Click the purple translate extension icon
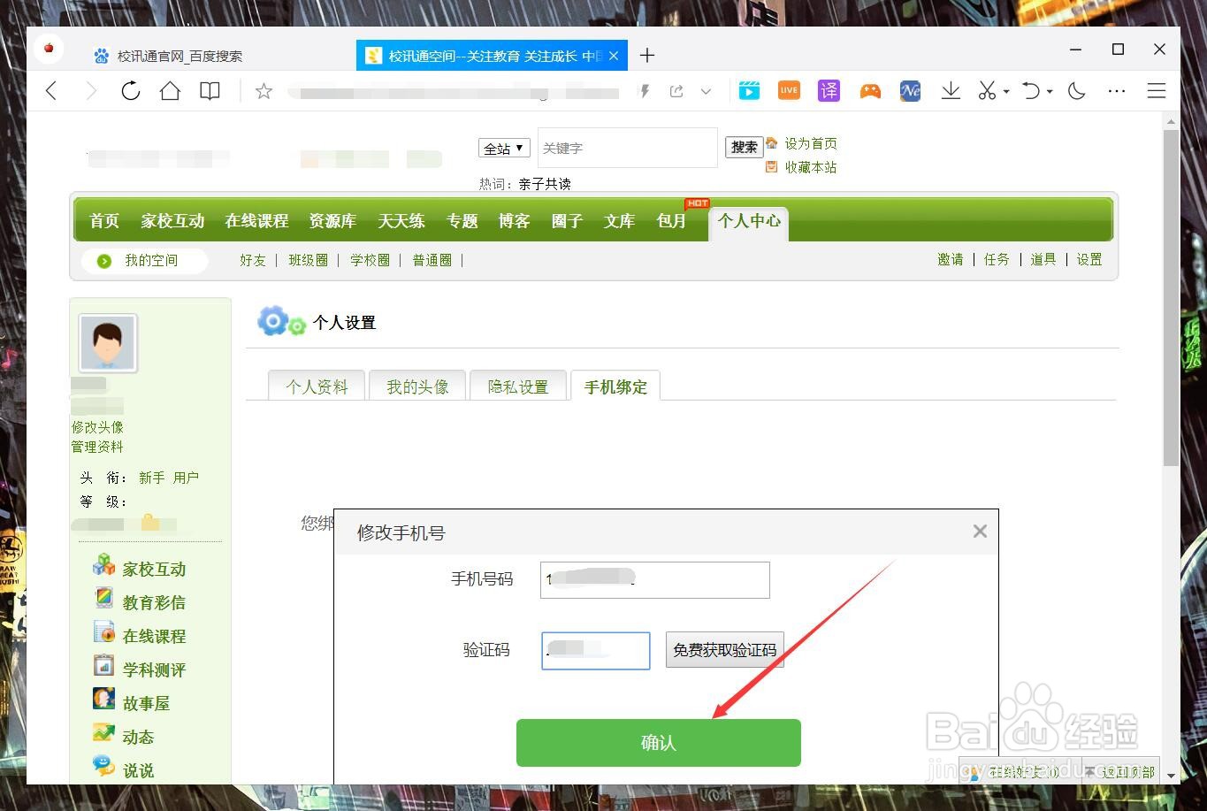 coord(829,90)
